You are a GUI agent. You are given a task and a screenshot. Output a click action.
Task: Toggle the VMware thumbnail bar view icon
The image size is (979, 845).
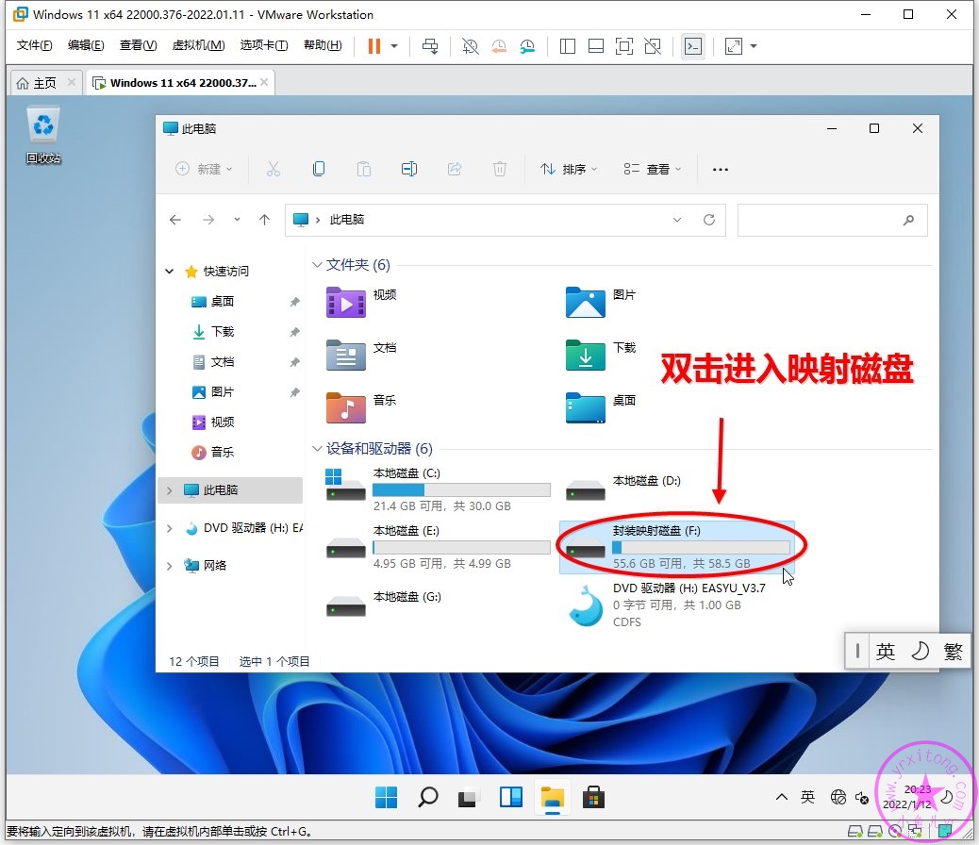point(596,46)
